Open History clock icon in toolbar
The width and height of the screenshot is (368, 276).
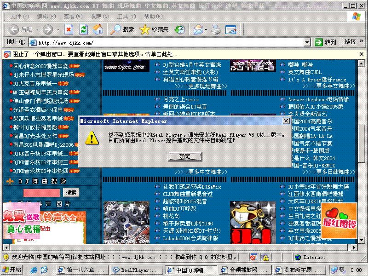click(180, 29)
